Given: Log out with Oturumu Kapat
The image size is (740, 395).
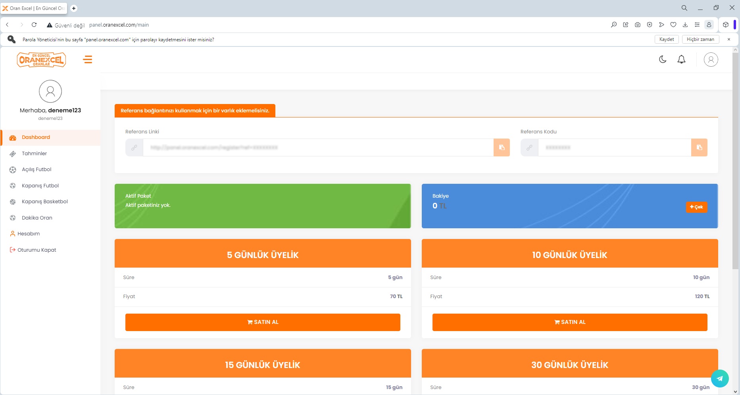Looking at the screenshot, I should coord(37,250).
